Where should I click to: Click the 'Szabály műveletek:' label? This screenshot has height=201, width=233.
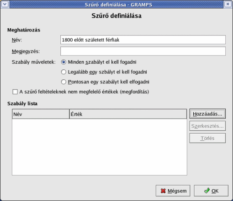[x=34, y=62]
